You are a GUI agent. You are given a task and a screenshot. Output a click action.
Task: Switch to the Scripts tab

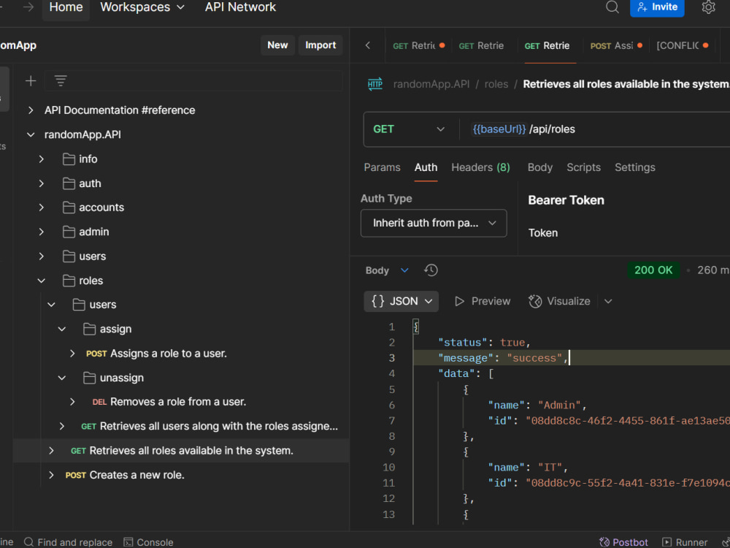coord(583,168)
